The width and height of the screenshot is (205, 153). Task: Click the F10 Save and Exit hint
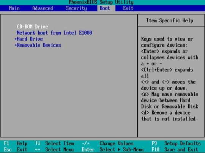tap(175, 150)
